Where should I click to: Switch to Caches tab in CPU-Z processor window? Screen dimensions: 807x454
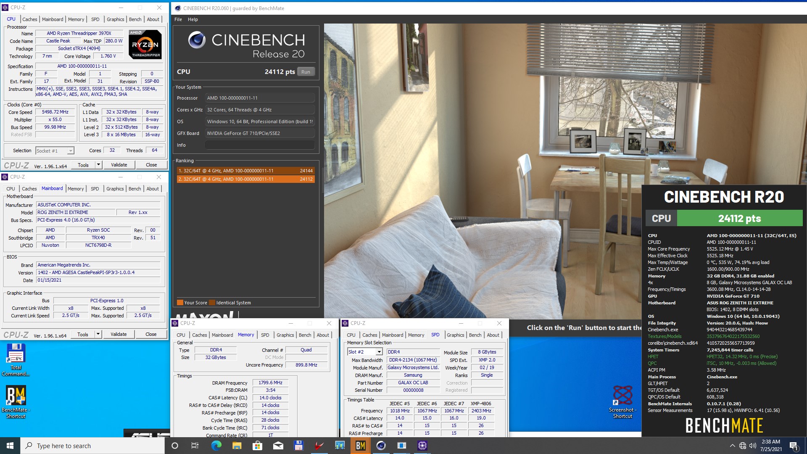click(29, 19)
